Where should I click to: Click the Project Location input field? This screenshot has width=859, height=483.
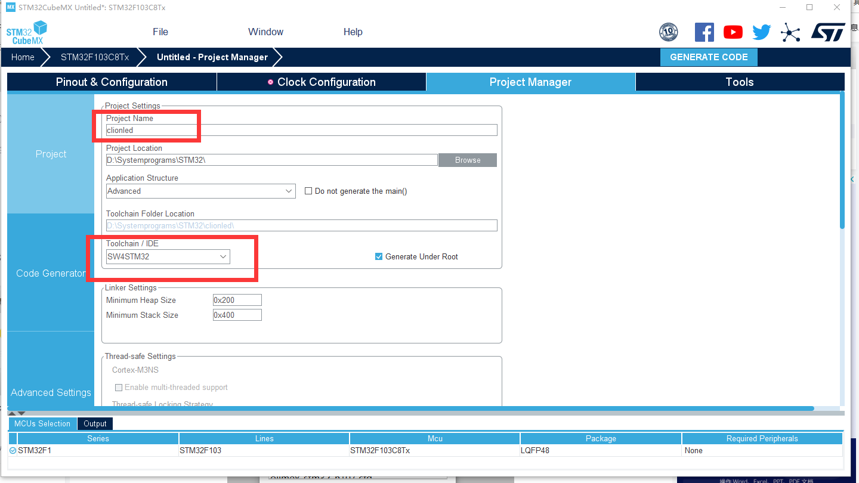[x=271, y=160]
